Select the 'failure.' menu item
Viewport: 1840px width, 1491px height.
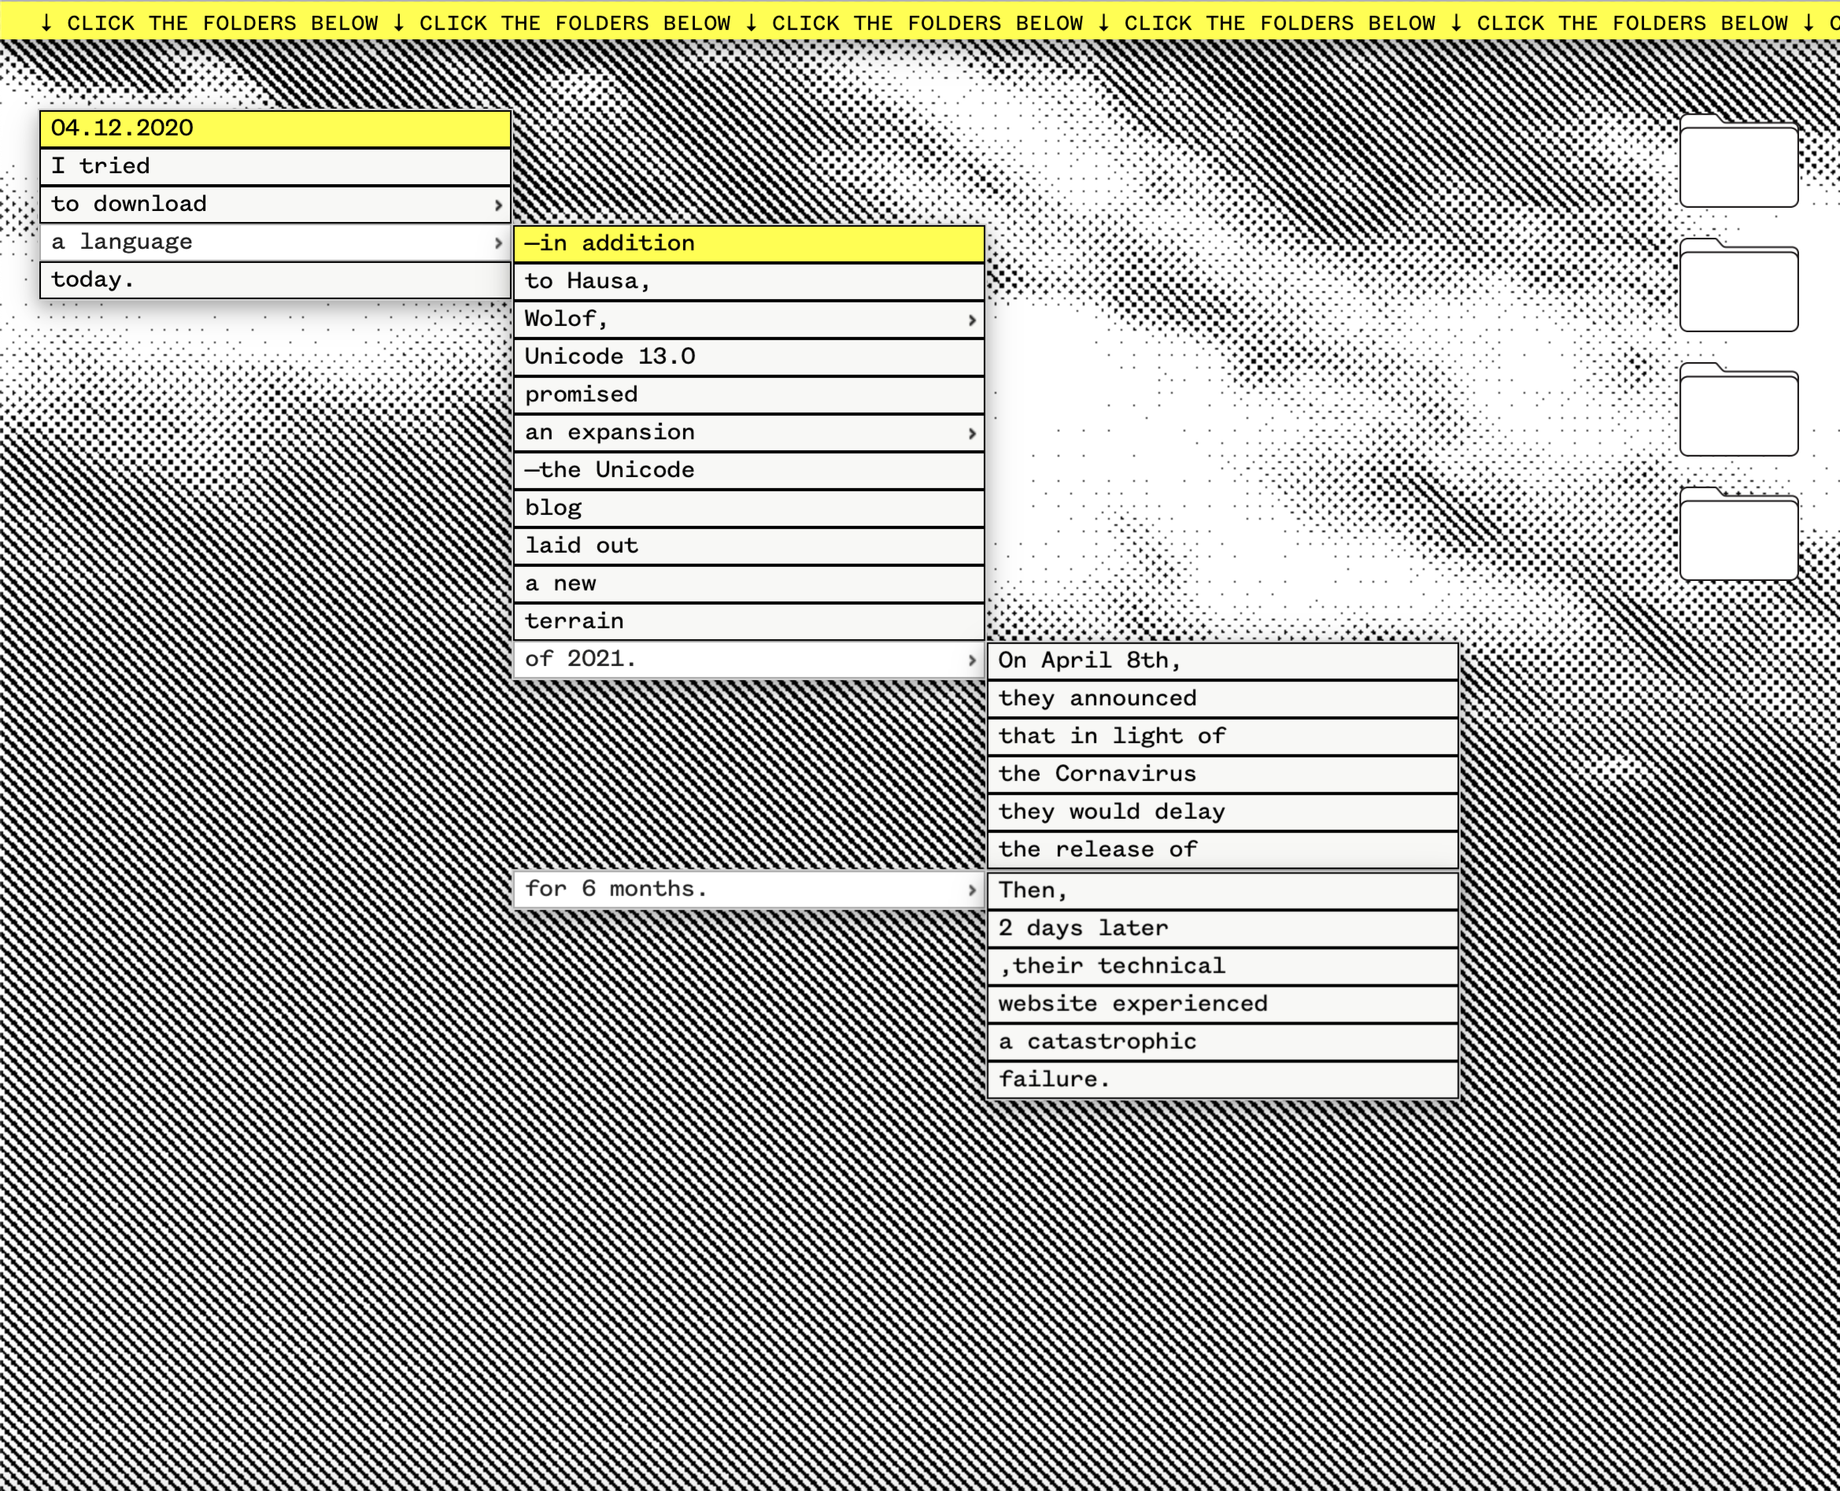(1221, 1079)
